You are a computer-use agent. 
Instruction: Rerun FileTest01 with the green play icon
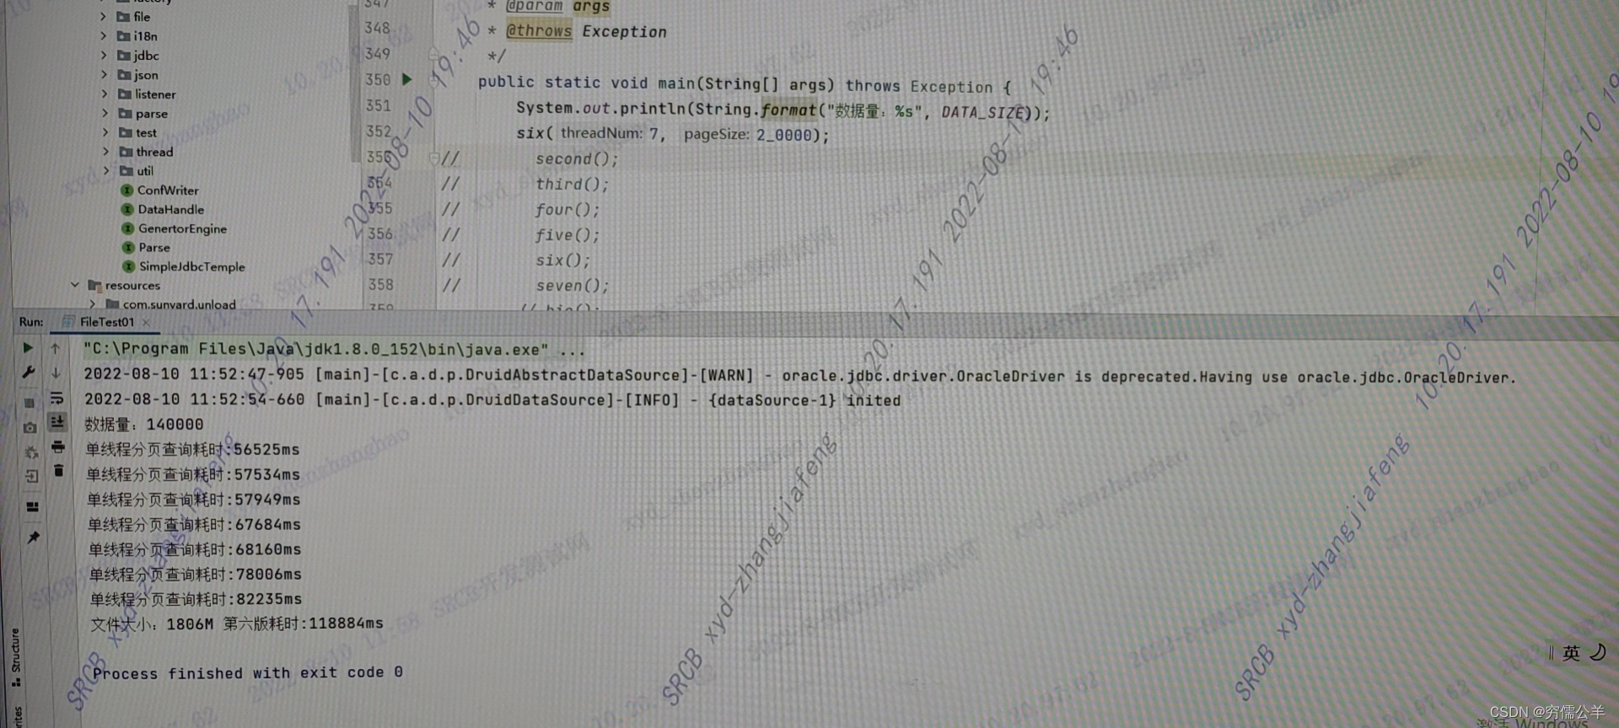(28, 347)
